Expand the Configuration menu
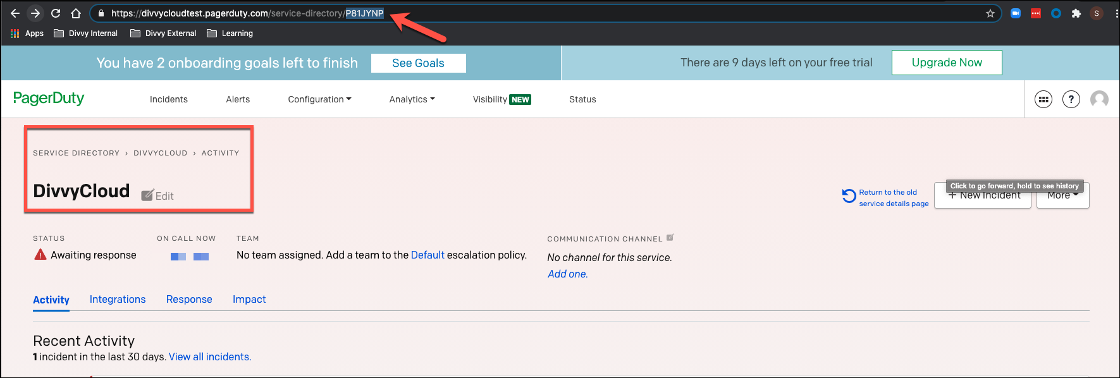1120x378 pixels. click(x=319, y=99)
